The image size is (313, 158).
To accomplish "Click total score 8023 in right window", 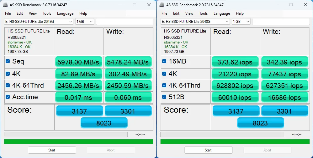I will click(260, 123).
